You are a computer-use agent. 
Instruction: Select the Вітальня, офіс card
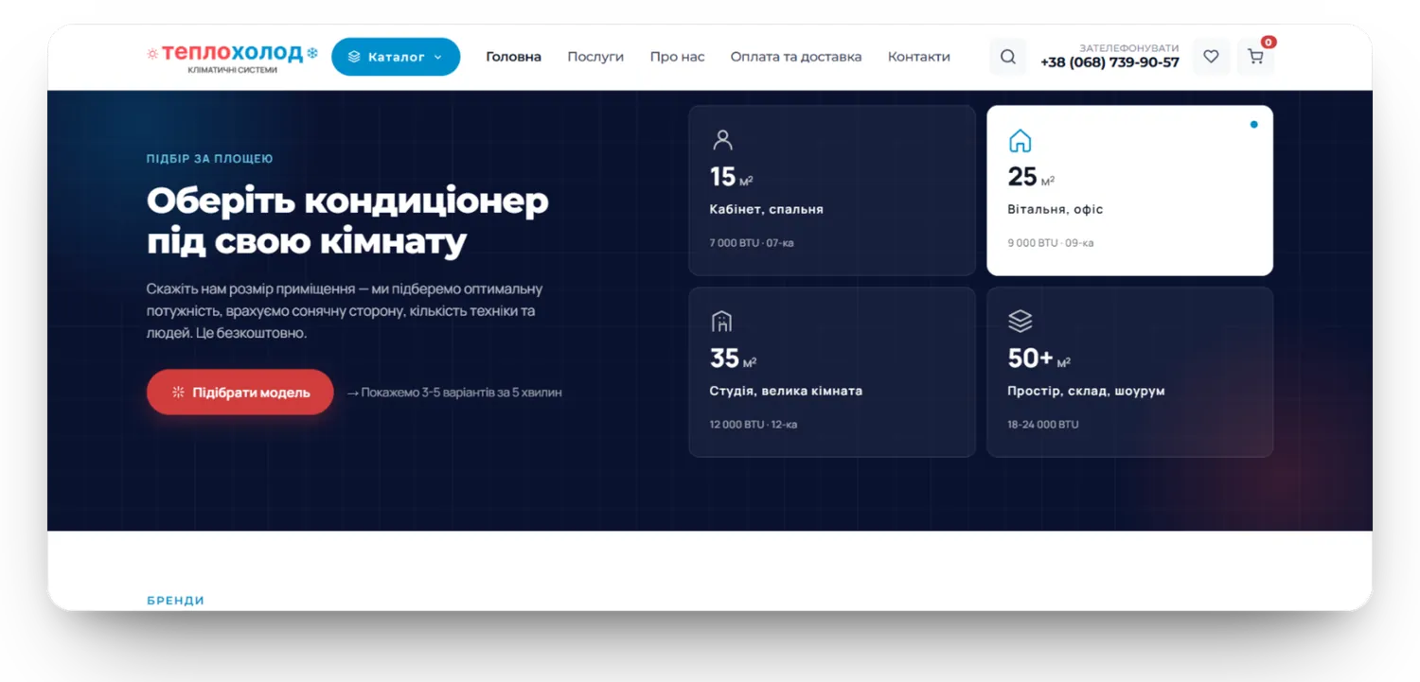pos(1129,190)
